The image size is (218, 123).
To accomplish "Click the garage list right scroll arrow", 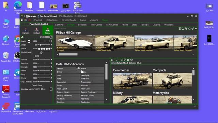I will pyautogui.click(x=193, y=54).
